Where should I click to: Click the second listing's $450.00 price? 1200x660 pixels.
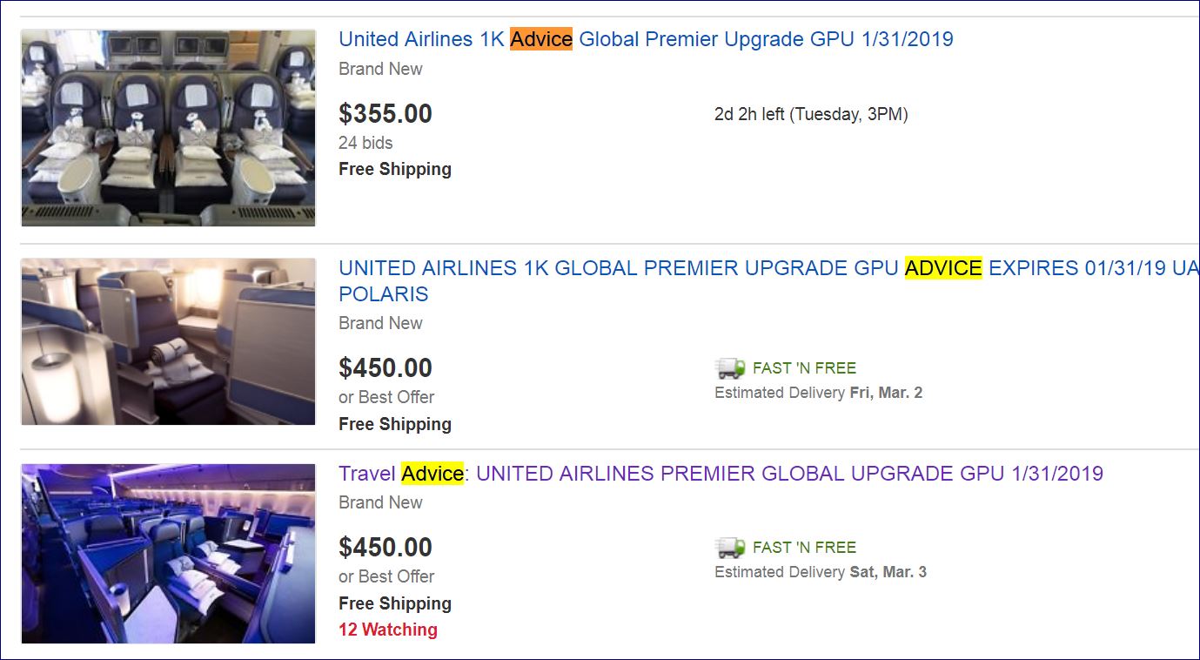[385, 368]
